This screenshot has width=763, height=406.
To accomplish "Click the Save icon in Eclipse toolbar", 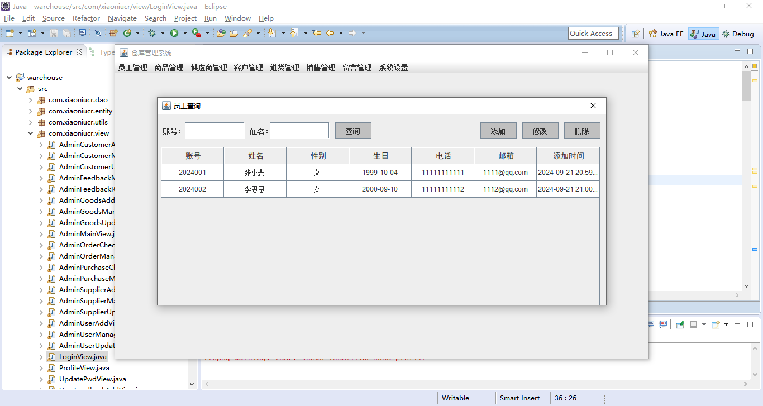I will click(x=54, y=34).
